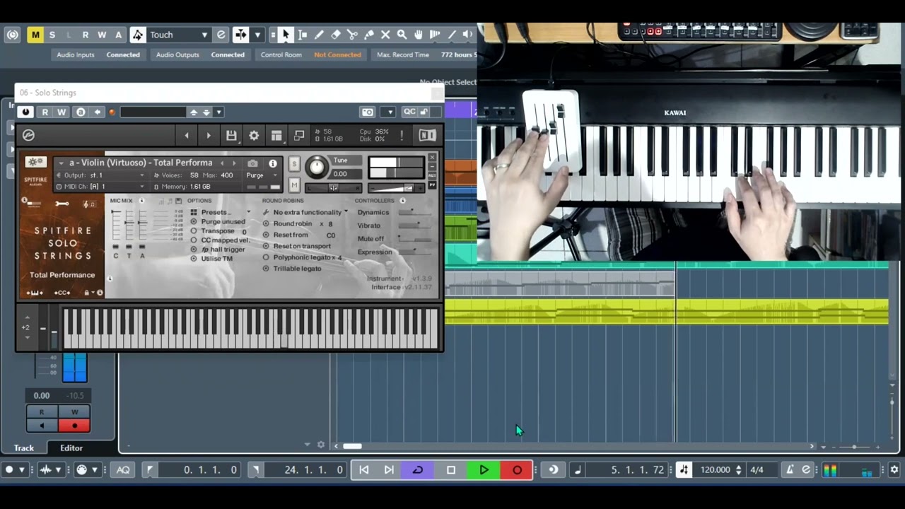Adjust the Dynamics controller slider
The height and width of the screenshot is (509, 905).
click(x=415, y=212)
